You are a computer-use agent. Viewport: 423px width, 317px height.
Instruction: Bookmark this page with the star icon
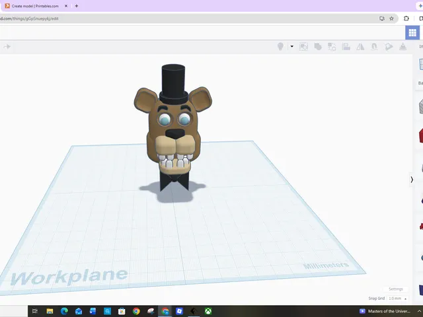(391, 18)
